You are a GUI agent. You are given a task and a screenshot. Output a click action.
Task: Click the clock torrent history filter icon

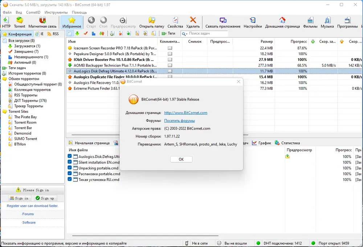112,33
